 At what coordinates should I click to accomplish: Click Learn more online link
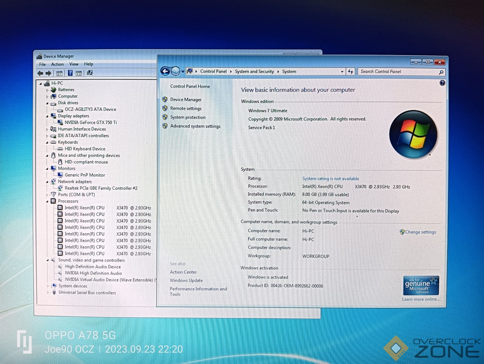pyautogui.click(x=421, y=299)
